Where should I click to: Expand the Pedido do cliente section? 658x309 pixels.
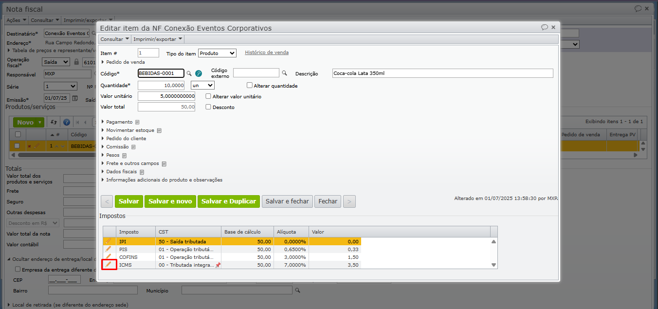coord(124,139)
